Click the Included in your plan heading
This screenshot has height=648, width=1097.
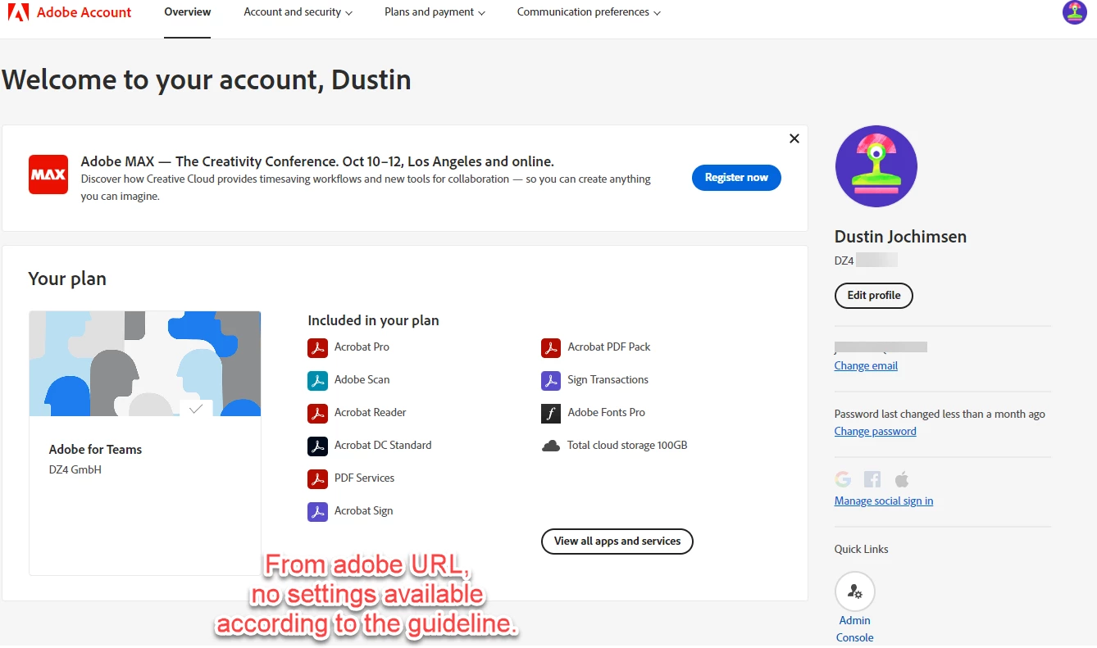373,321
